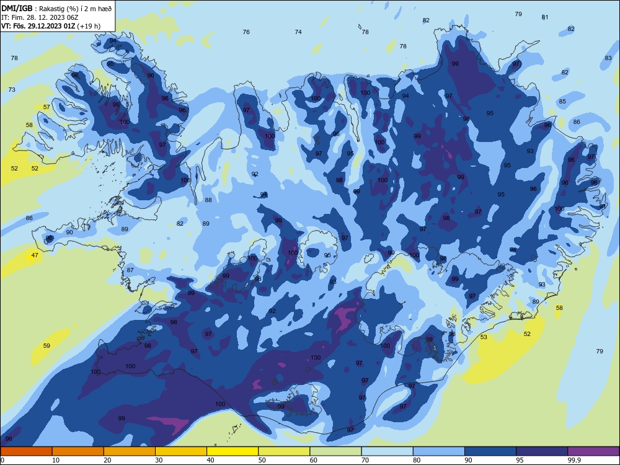Click the purple legend swatch above 99.9

point(593,451)
